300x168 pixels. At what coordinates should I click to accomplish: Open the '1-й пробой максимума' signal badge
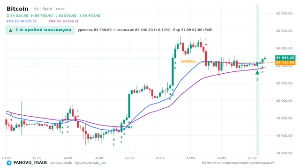[40, 30]
